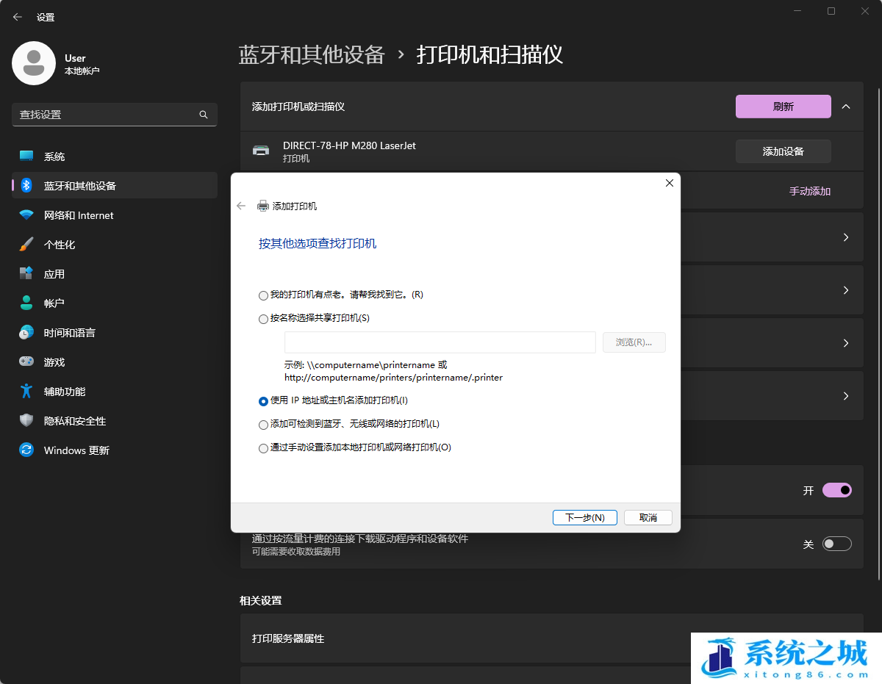Click the Privacy and security shield icon
The height and width of the screenshot is (684, 882).
(26, 421)
